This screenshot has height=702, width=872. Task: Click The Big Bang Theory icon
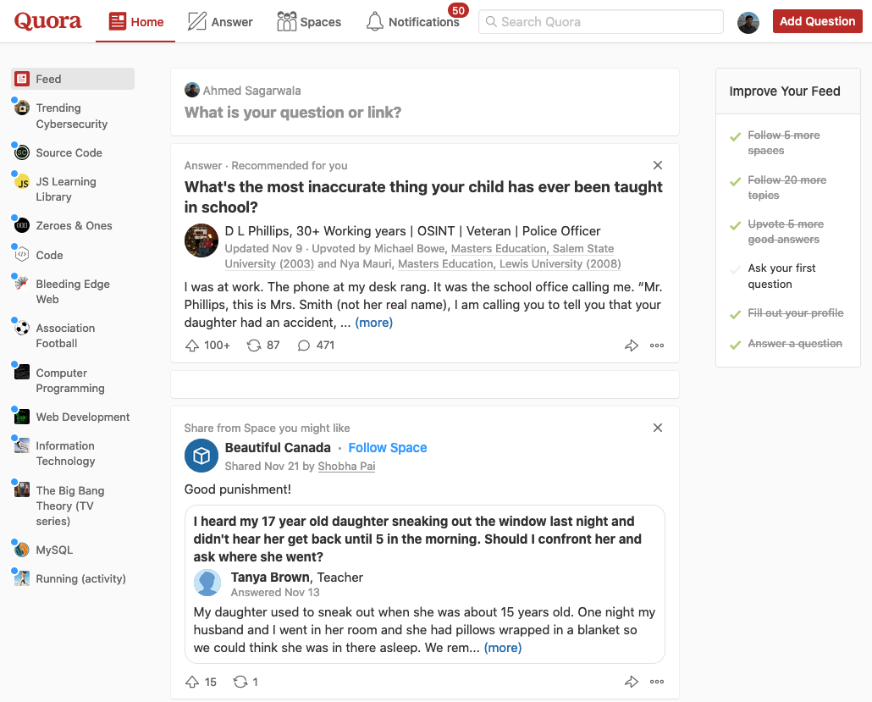tap(22, 489)
